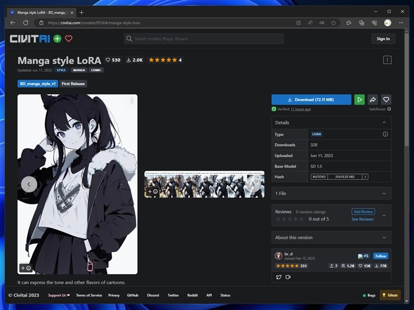Add page to favorites star icon
The height and width of the screenshot is (310, 414).
[333, 23]
